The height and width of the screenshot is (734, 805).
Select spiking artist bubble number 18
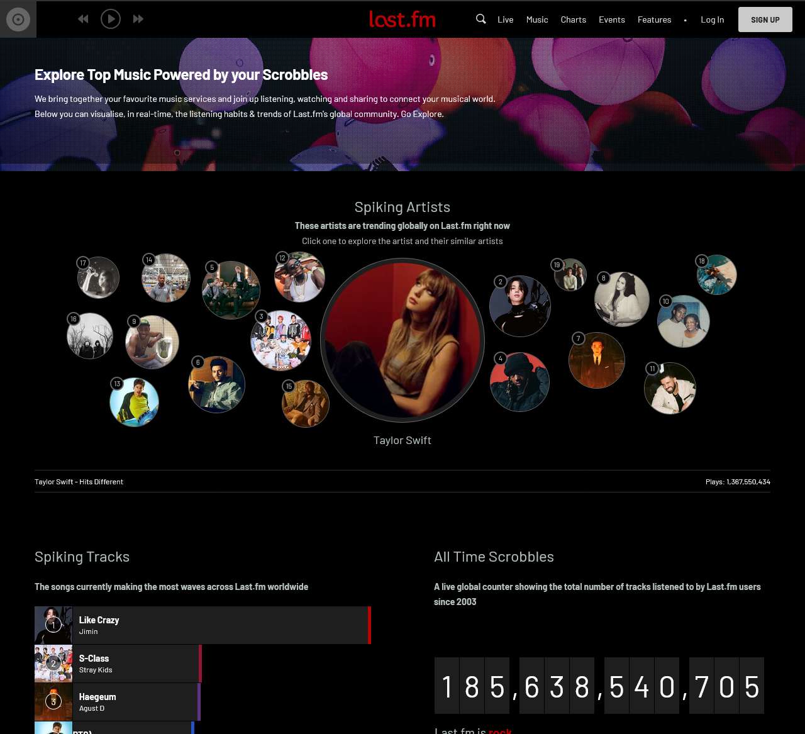coord(717,275)
